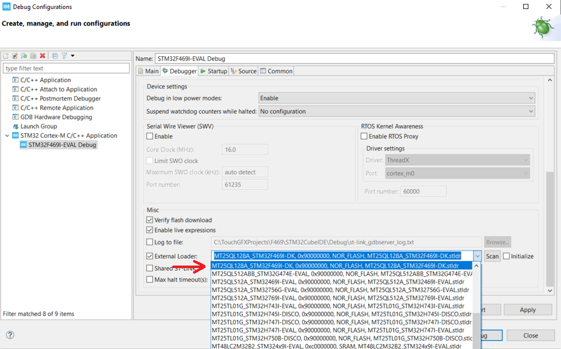Select C/C++ Application in the tree
This screenshot has height=349, width=561.
click(45, 80)
